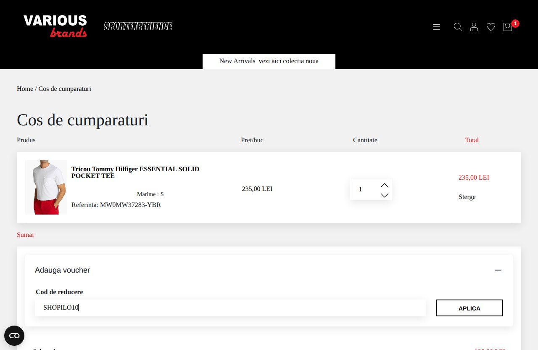Open the wishlist heart icon
Image resolution: width=538 pixels, height=350 pixels.
491,27
